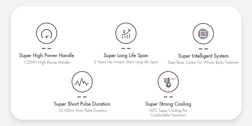The height and width of the screenshot is (126, 252).
Task: Click the dashes below the growth chart icon
Action: [x=126, y=49]
